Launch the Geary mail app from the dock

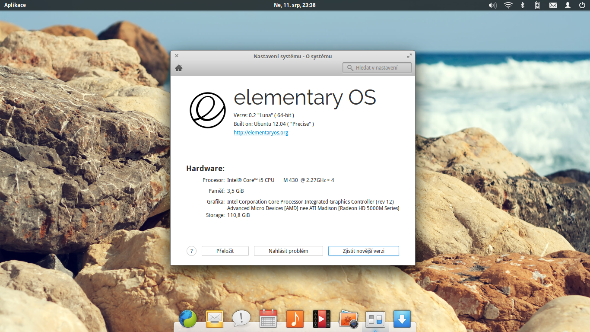click(214, 319)
